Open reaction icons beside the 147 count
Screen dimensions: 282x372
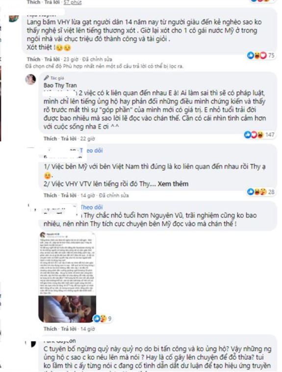[254, 135]
